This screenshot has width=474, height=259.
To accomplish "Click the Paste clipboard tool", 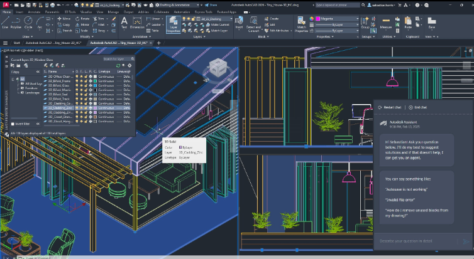I will 408,23.
